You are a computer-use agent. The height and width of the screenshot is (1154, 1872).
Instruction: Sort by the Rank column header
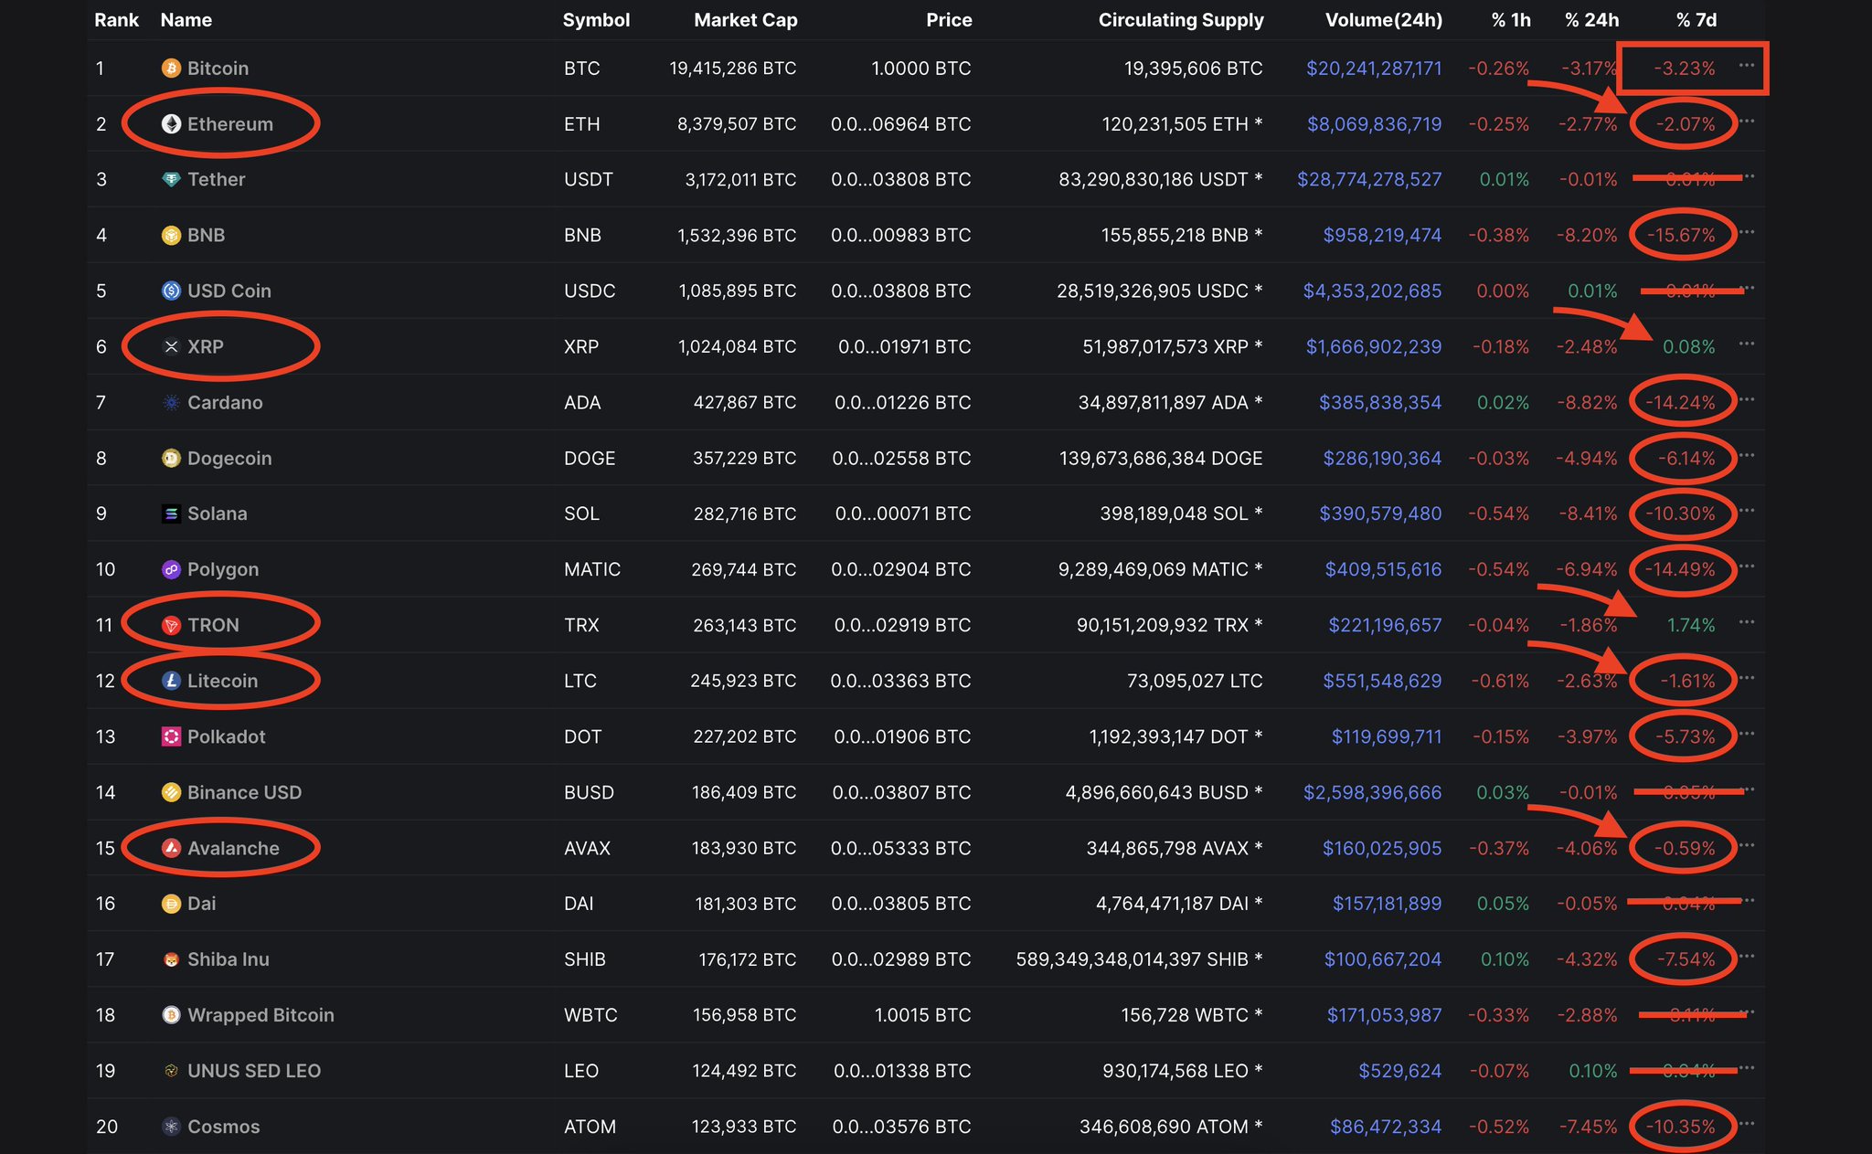117,20
